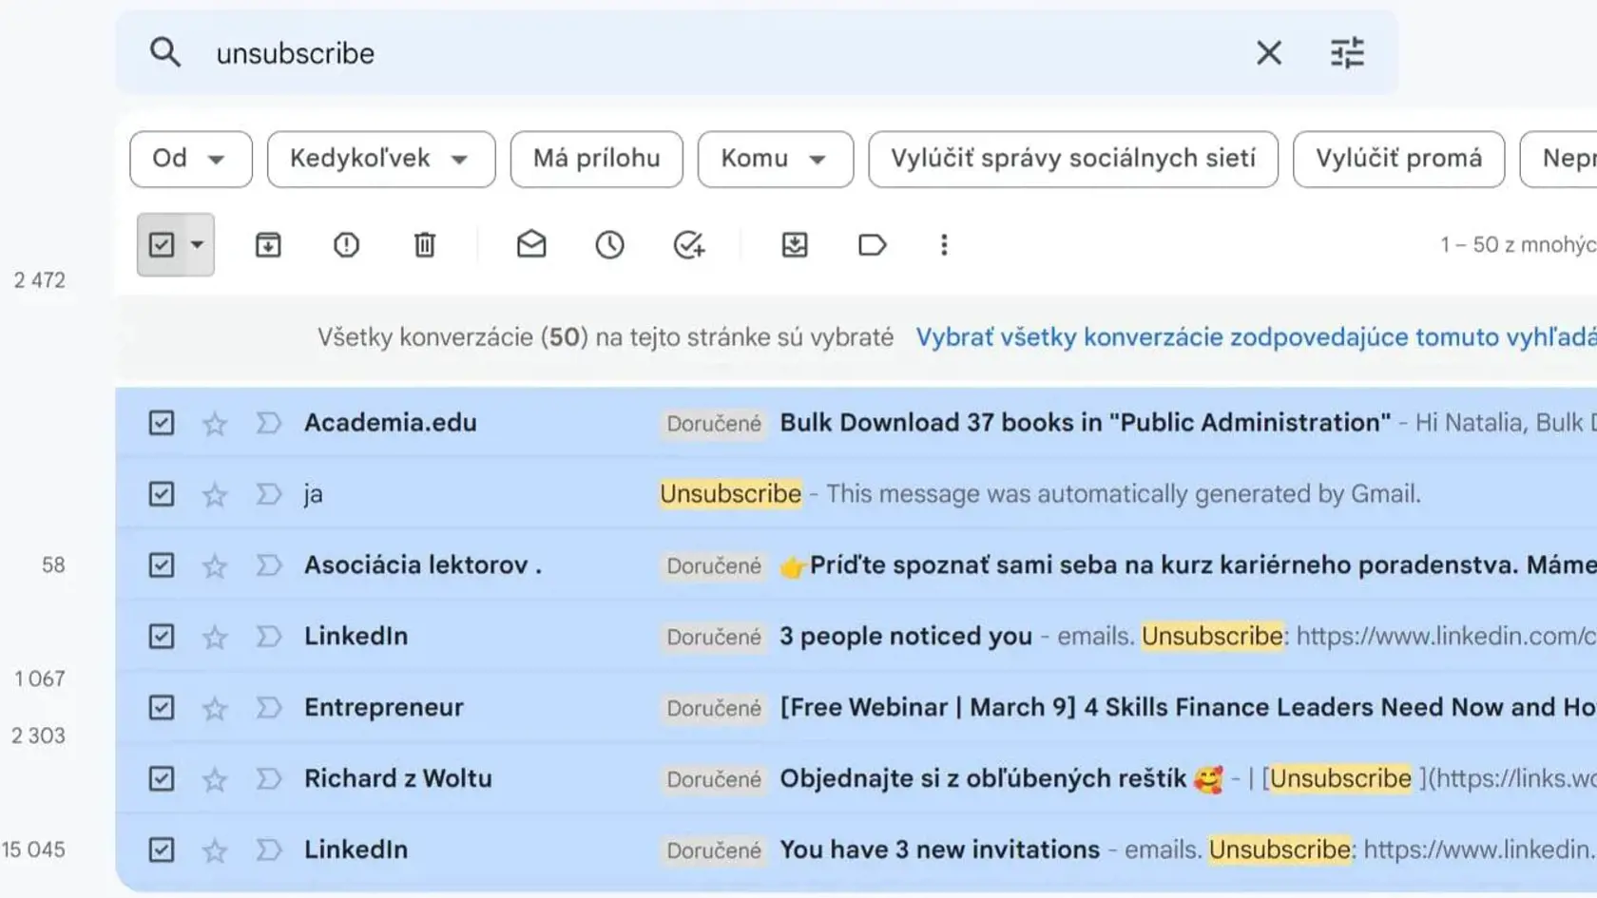Star the ja Unsubscribe email
The image size is (1597, 898).
(x=215, y=494)
